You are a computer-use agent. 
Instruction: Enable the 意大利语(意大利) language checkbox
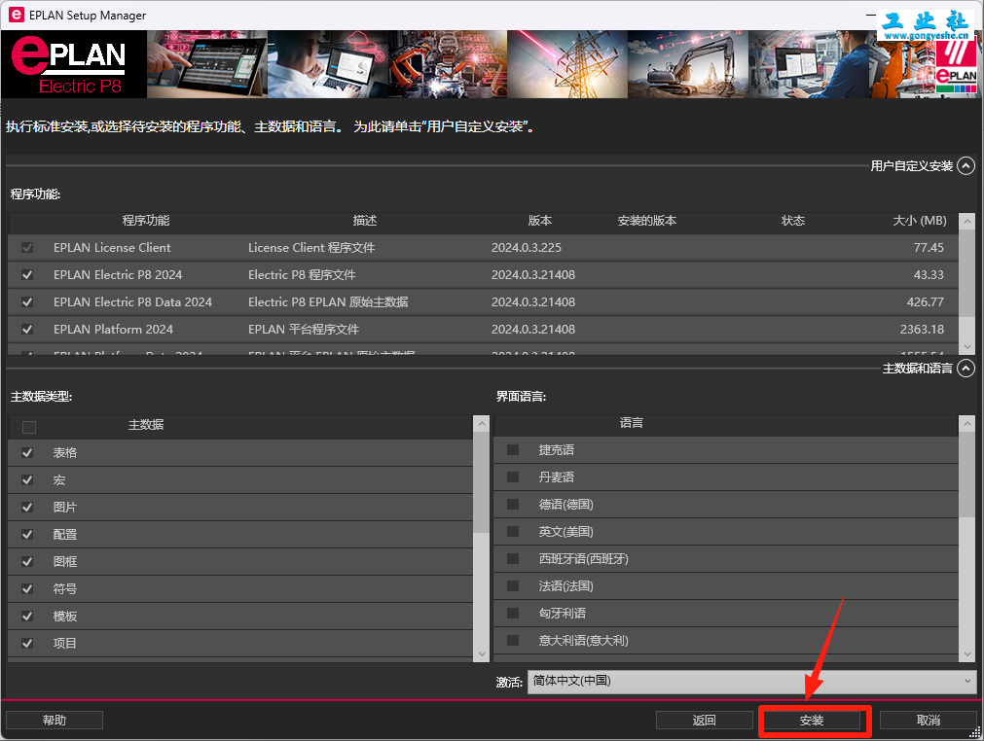pyautogui.click(x=513, y=641)
